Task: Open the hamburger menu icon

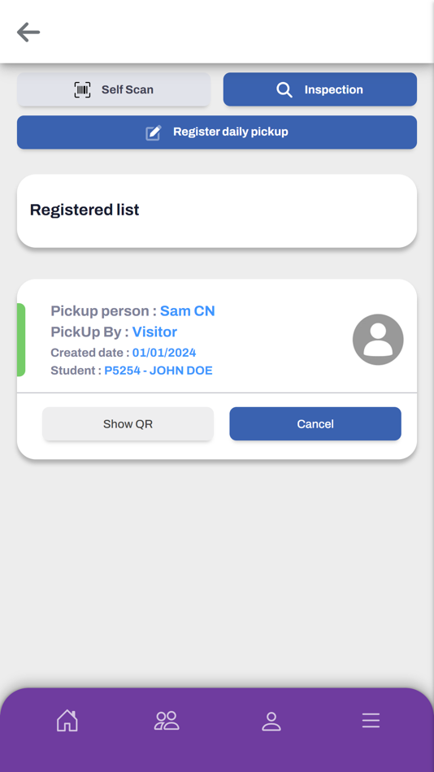Action: [371, 721]
